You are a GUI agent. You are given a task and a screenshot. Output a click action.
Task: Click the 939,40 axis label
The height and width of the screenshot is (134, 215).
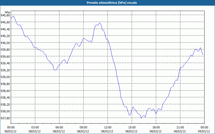pos(5,63)
